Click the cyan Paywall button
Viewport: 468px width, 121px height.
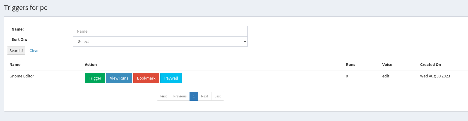point(171,78)
